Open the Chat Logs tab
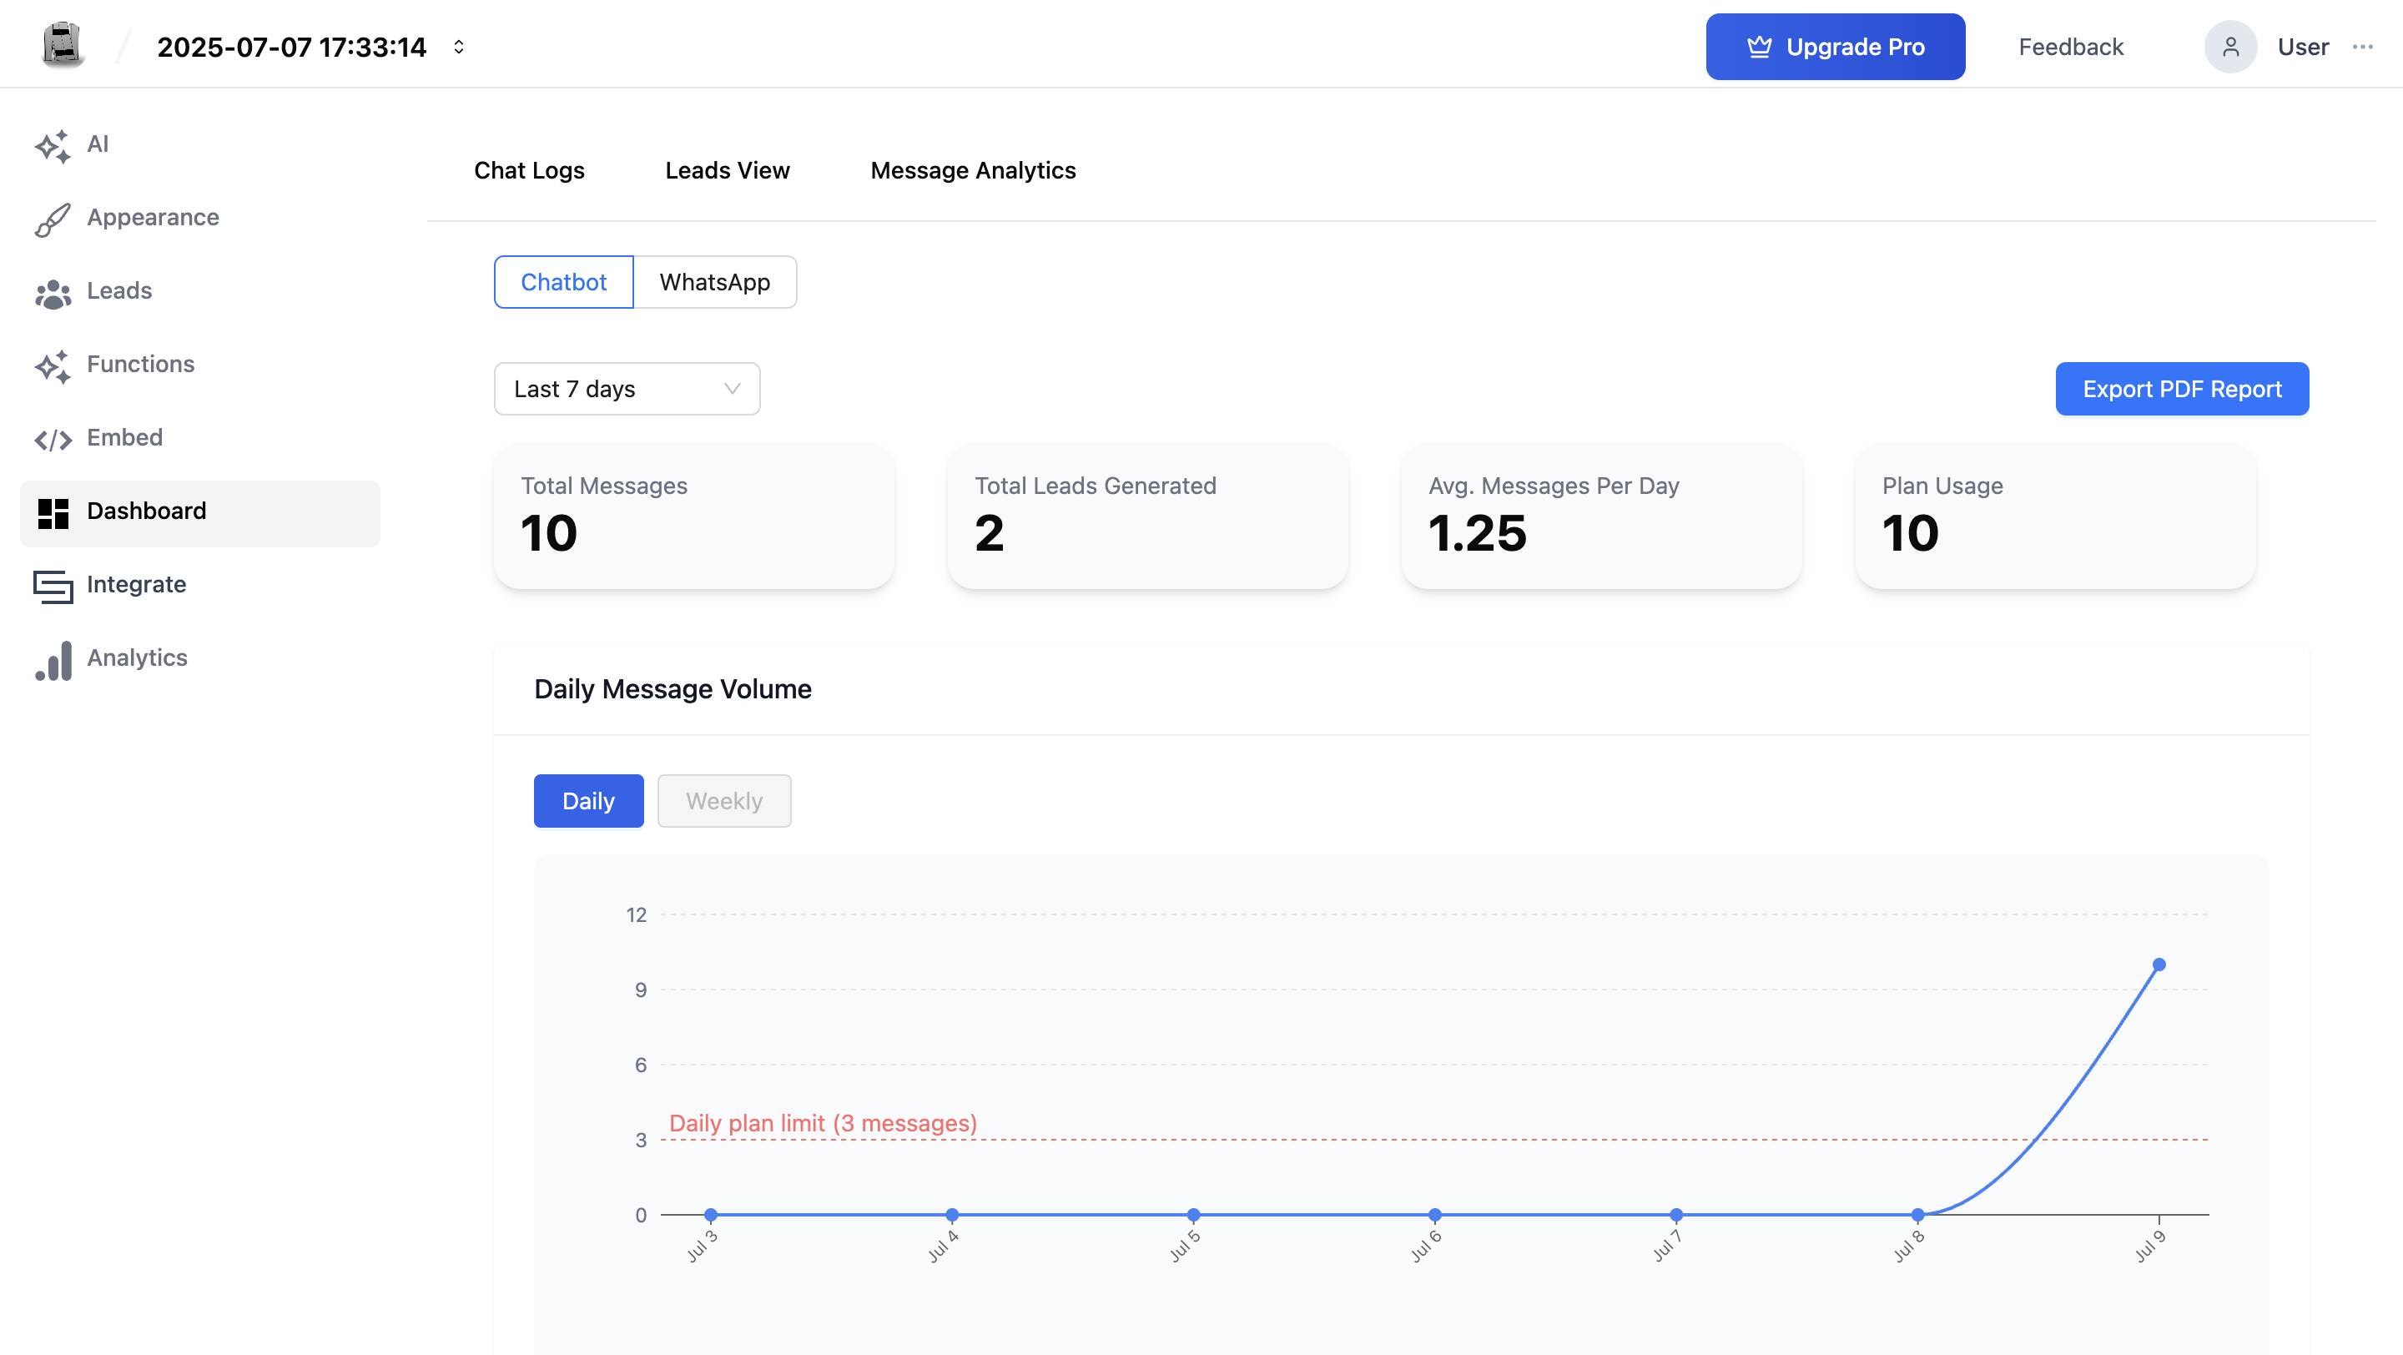The width and height of the screenshot is (2403, 1355). tap(529, 171)
